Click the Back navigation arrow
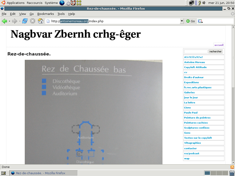The image size is (235, 176). (4, 21)
